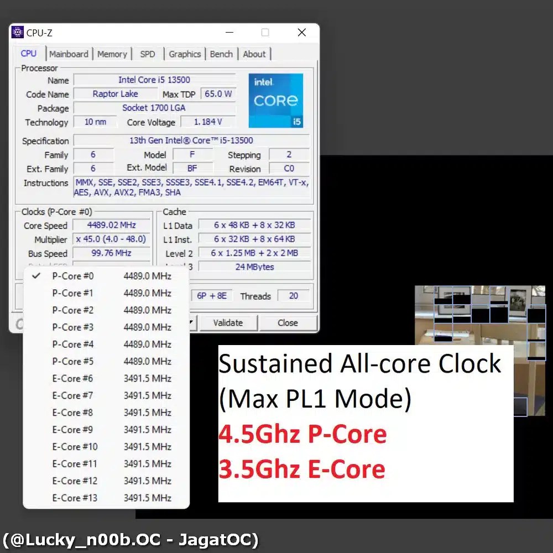Click the Ext. Model value 'BF'
The width and height of the screenshot is (553, 553).
click(192, 169)
